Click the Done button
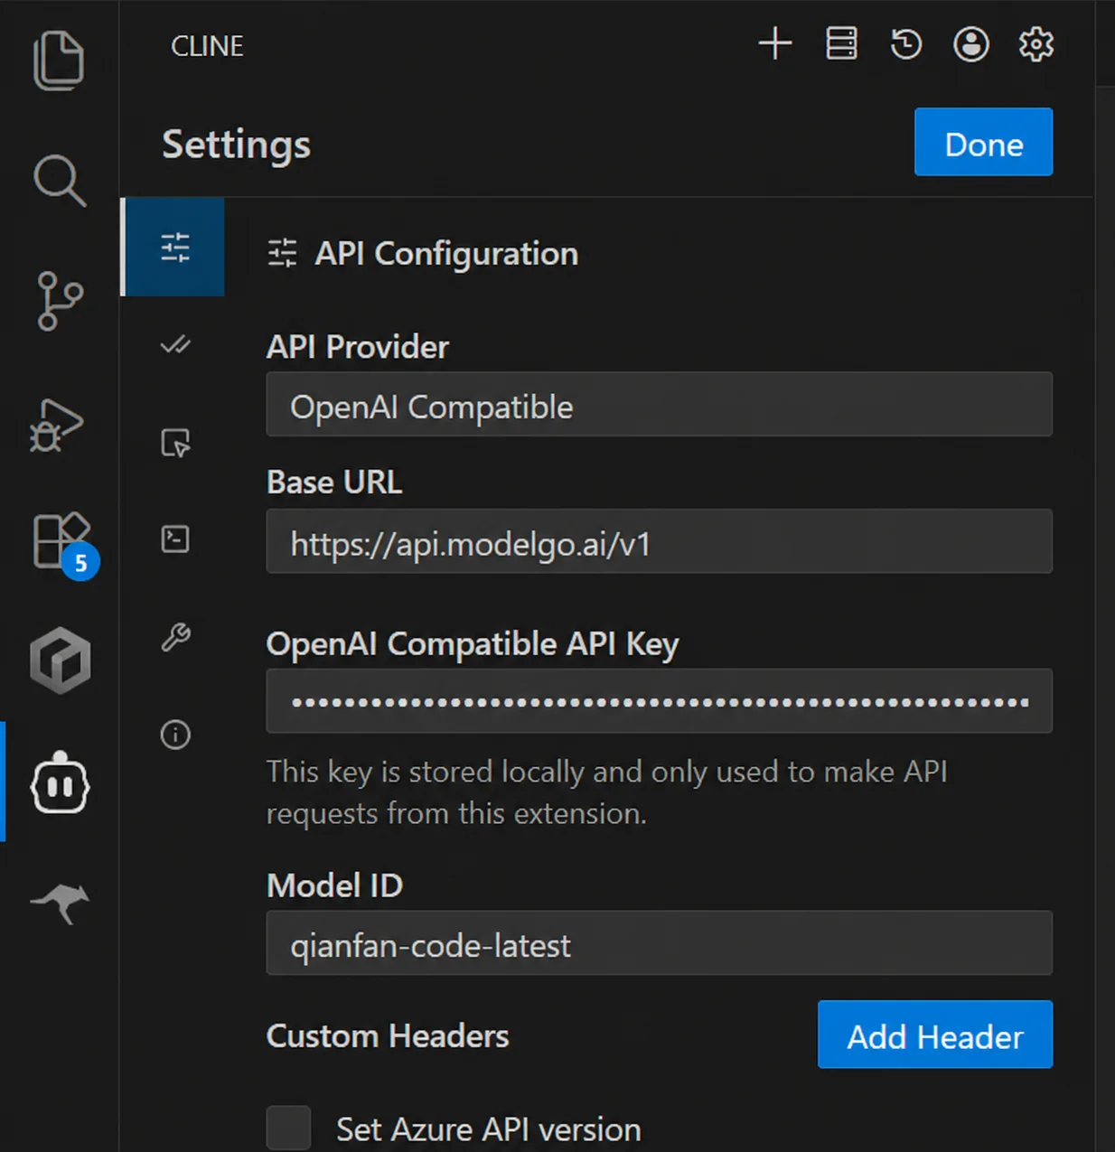Viewport: 1115px width, 1152px height. point(983,142)
